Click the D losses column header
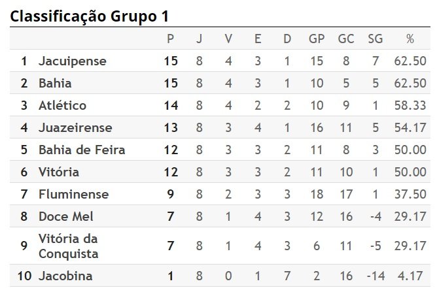 (287, 39)
